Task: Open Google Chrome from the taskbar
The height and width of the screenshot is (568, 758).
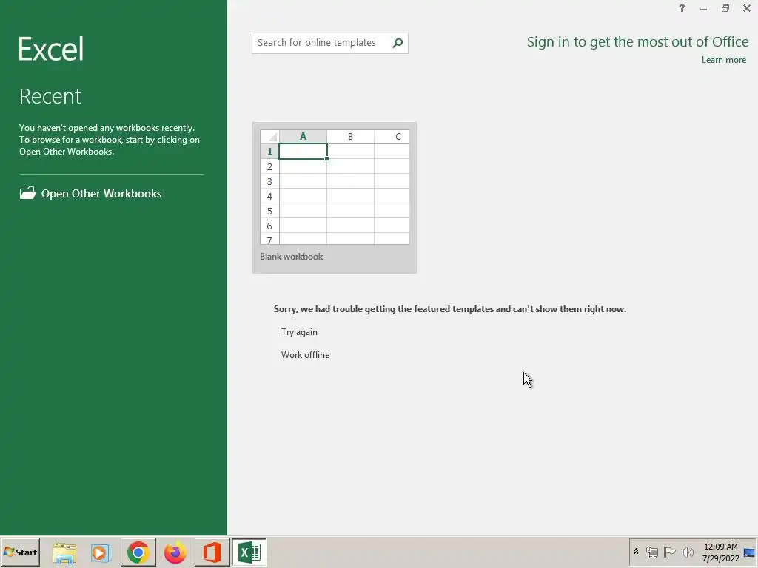Action: pos(138,552)
